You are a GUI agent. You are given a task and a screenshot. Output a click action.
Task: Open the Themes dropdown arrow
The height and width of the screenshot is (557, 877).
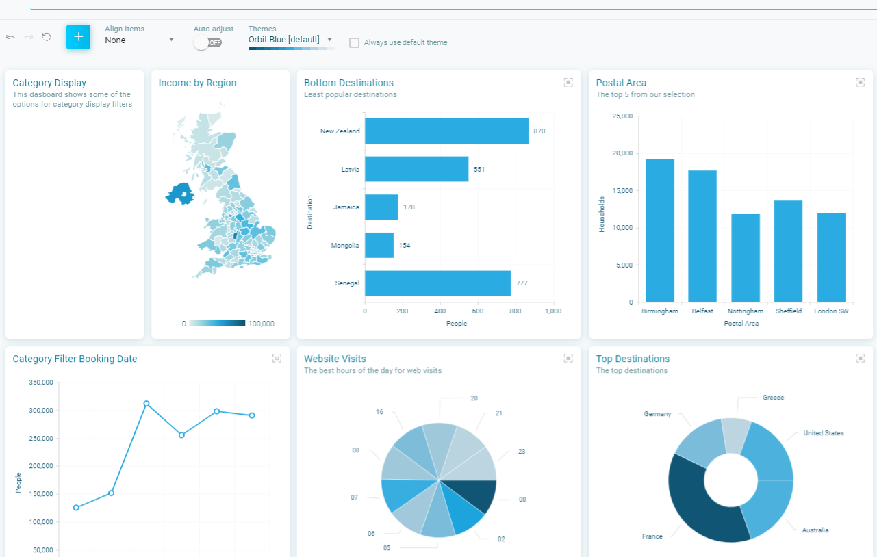pos(329,40)
